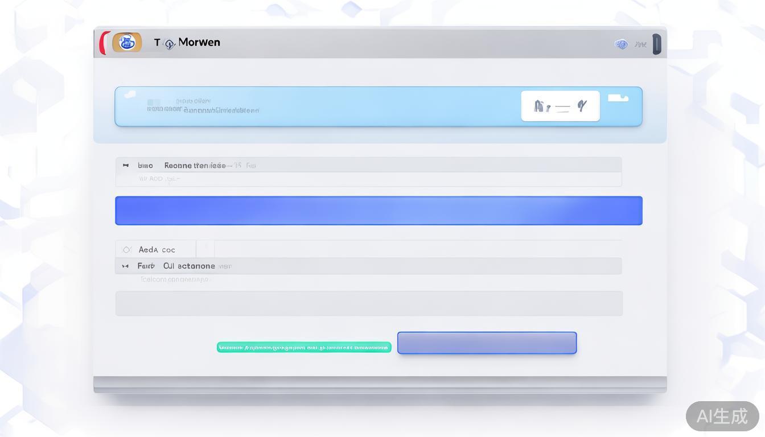
Task: Click the empty gray input field
Action: pyautogui.click(x=369, y=303)
